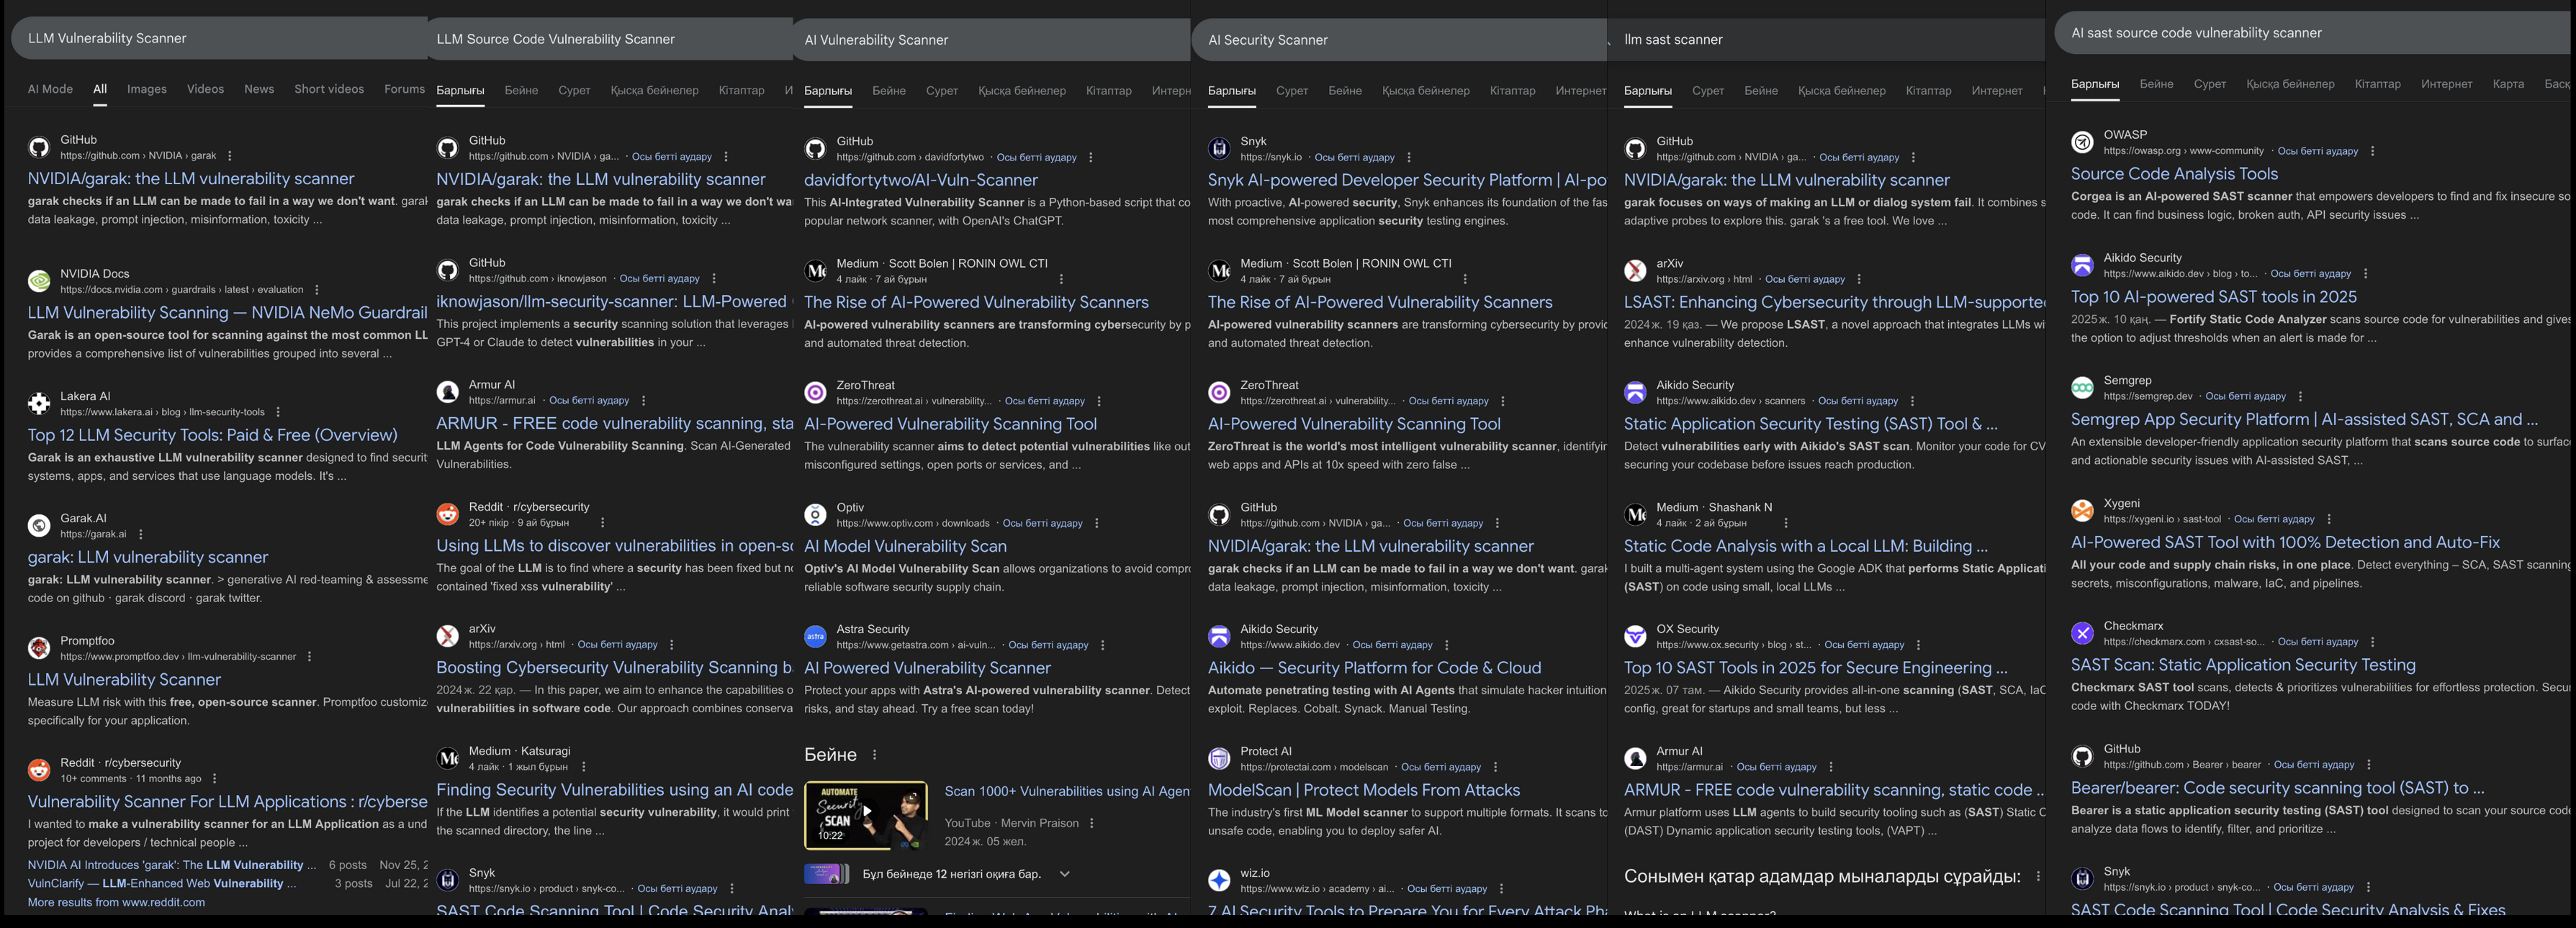Open 'Top 12 LLM Security Tools' result
This screenshot has width=2576, height=928.
[212, 435]
